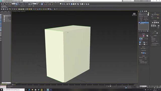This screenshot has width=161, height=91.
Task: Click Tweak In View button
Action: point(144,51)
